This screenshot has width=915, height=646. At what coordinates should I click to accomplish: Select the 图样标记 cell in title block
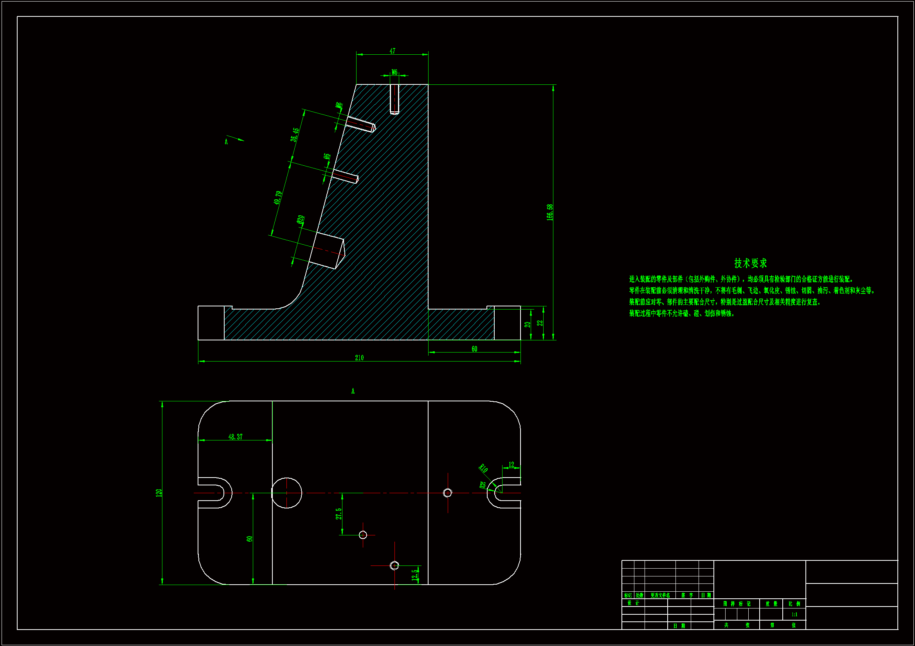tap(737, 604)
